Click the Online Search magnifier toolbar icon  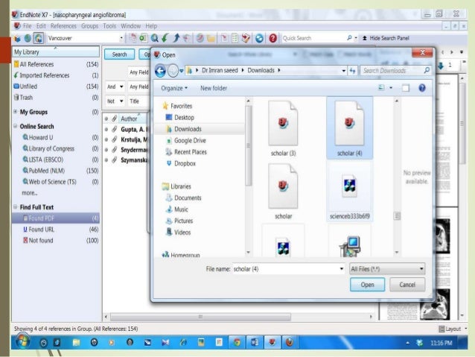pyautogui.click(x=155, y=38)
